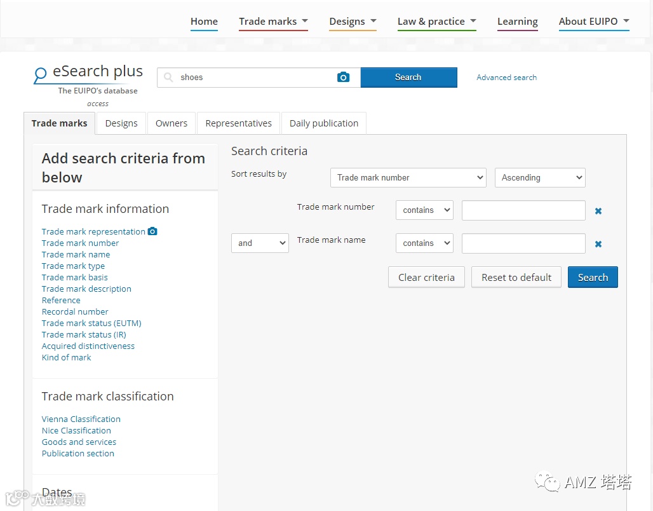Remove the Trade mark number criterion
The width and height of the screenshot is (653, 511).
tap(598, 211)
